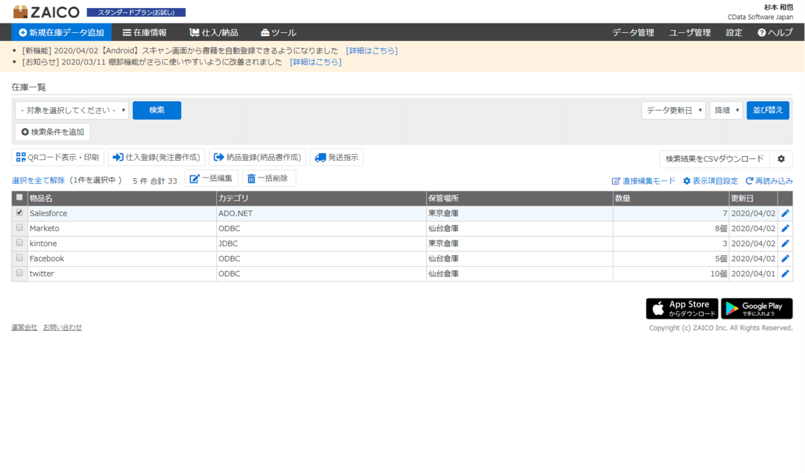
Task: Open the 設定 menu
Action: pyautogui.click(x=734, y=32)
